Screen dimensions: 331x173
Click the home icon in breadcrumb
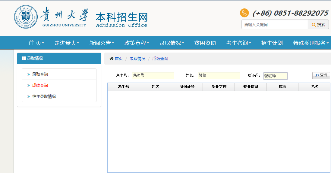[112, 59]
